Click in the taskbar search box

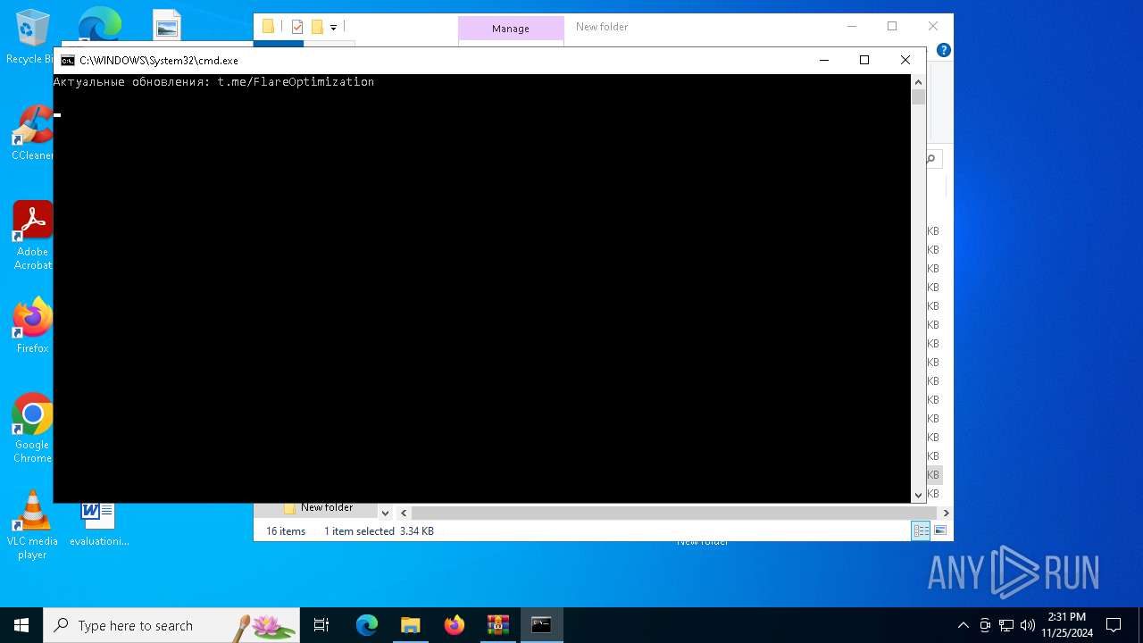click(171, 625)
